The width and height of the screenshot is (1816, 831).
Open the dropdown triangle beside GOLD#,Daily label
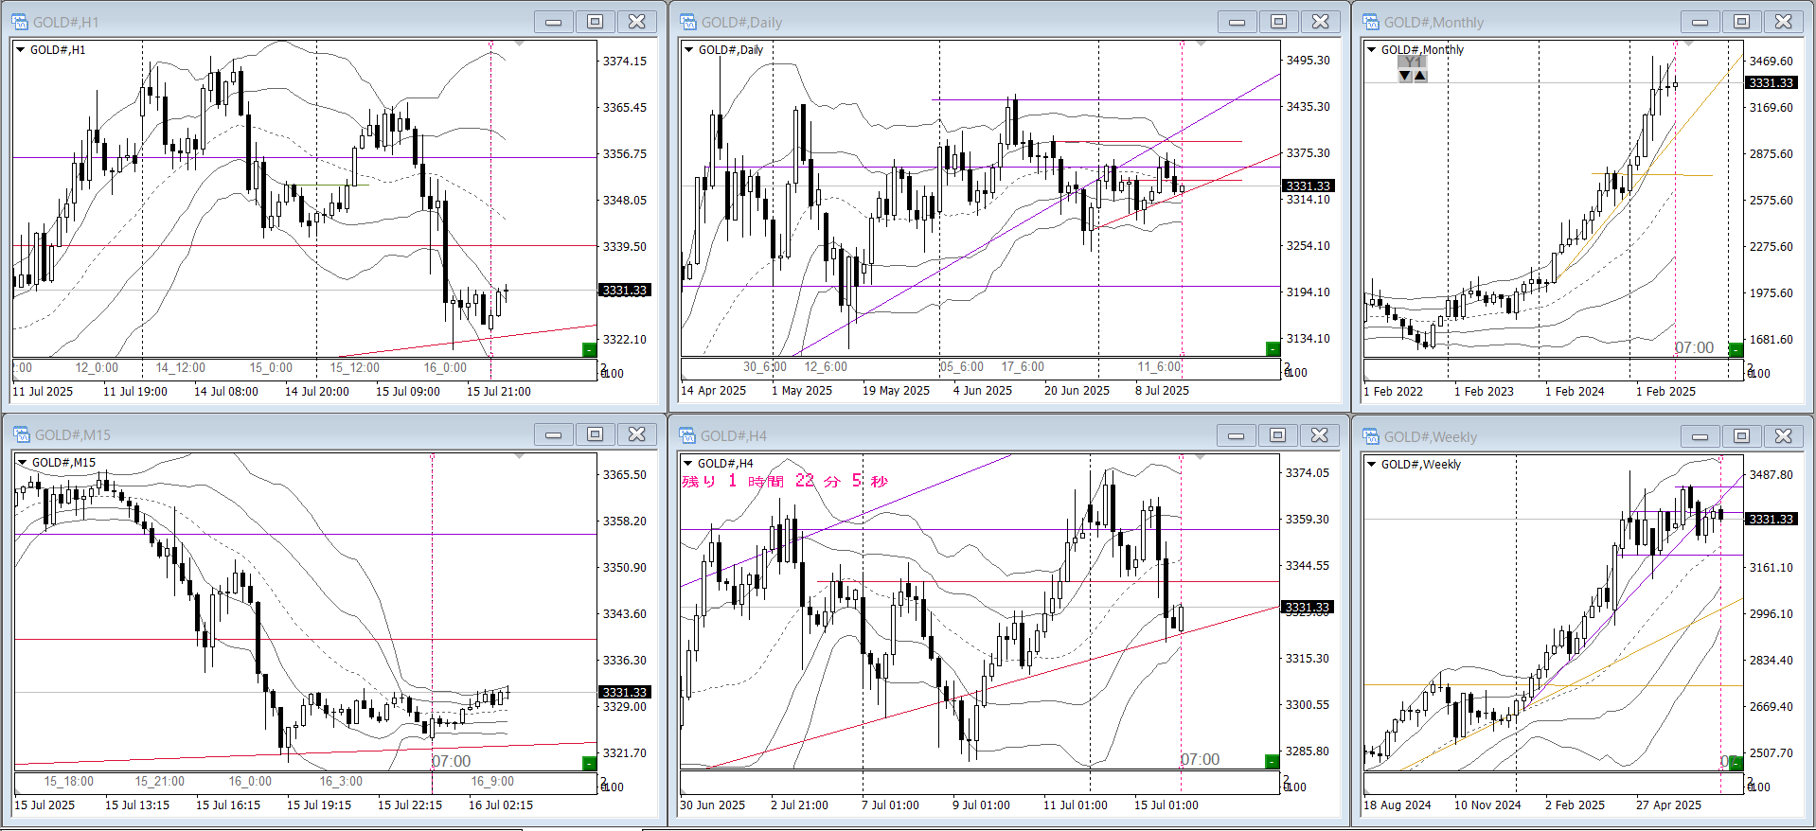[689, 50]
